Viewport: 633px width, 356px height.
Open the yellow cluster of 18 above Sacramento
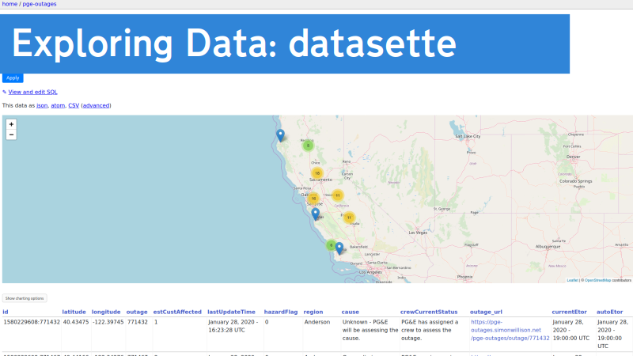(x=317, y=173)
